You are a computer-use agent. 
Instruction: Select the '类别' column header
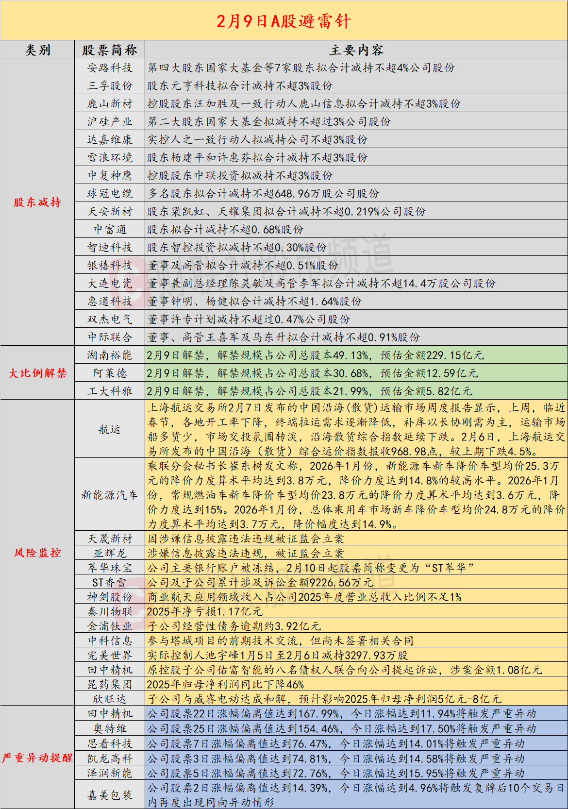[x=37, y=50]
